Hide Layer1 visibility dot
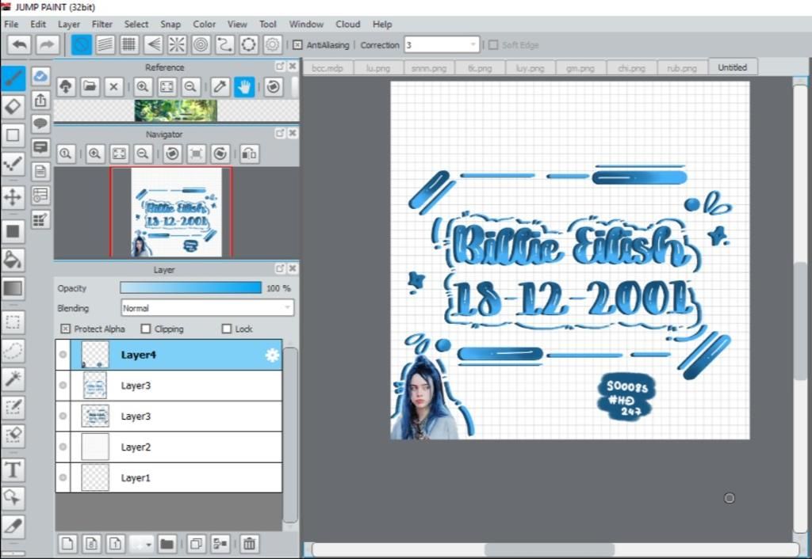Viewport: 812px width, 559px height. tap(63, 477)
